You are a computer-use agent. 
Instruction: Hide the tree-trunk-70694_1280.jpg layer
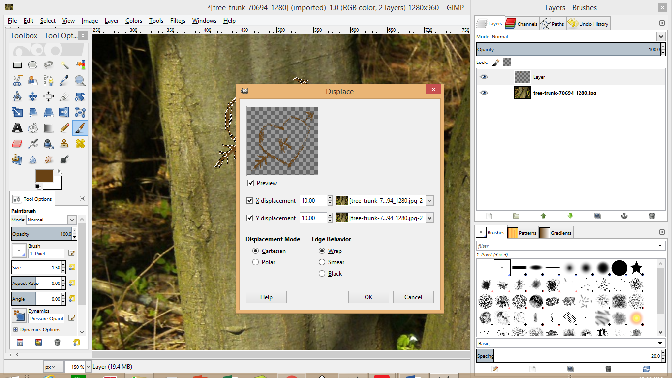(x=484, y=93)
